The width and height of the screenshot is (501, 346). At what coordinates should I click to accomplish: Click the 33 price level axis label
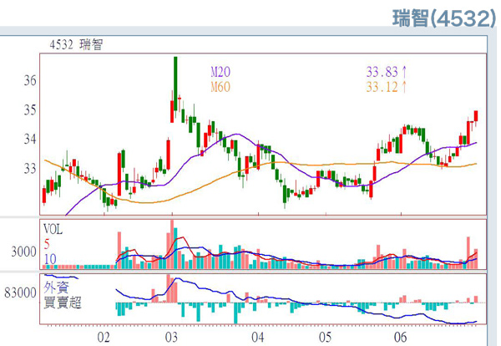click(x=30, y=168)
